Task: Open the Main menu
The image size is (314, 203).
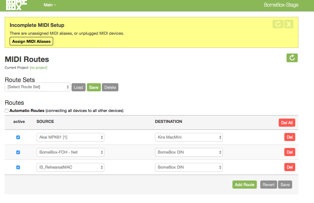Action: click(50, 5)
